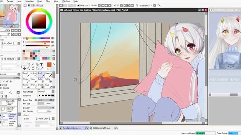Viewport: 241px width, 135px height.
Task: Select the Rotate view tool
Action: [x=33, y=69]
